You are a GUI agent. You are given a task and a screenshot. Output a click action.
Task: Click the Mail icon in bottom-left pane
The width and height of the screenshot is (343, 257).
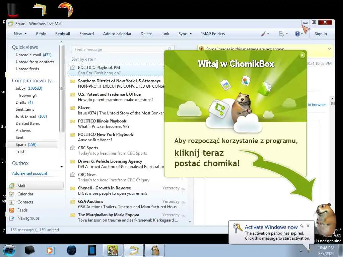pos(12,186)
